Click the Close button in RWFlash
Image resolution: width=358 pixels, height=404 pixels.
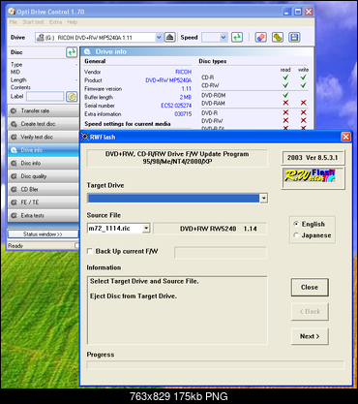tap(310, 287)
